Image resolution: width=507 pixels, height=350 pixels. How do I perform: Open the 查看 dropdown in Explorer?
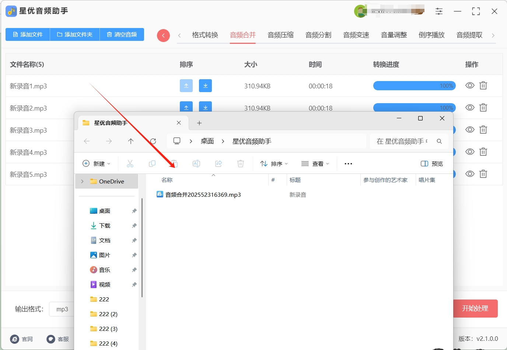tap(315, 164)
